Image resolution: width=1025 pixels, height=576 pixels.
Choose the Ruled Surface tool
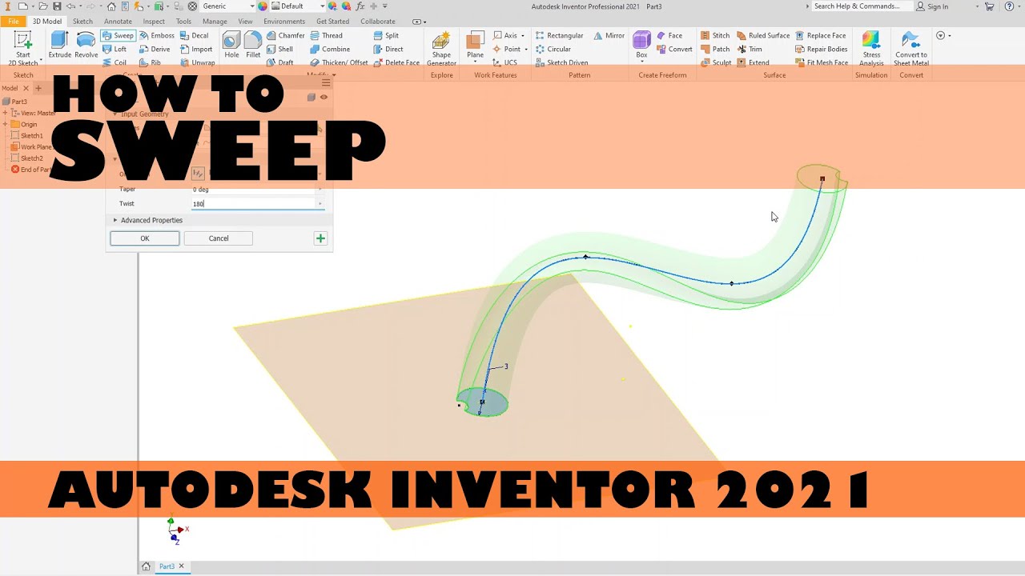(762, 35)
